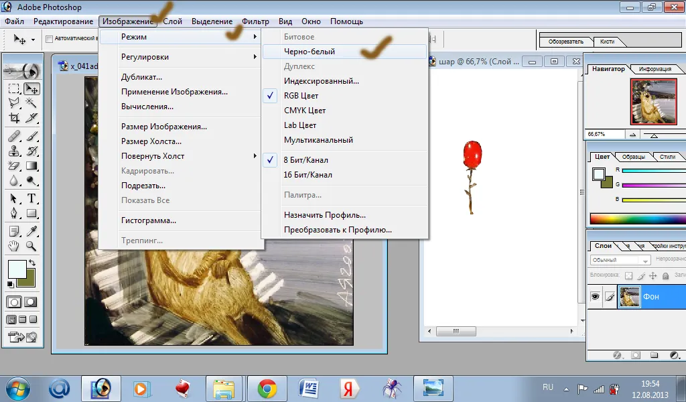Swap foreground and background colors
Viewport: 686px width, 402px height.
(x=31, y=263)
